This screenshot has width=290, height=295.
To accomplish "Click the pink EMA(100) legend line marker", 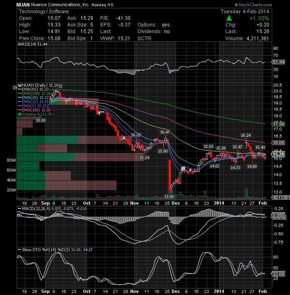I will pos(19,110).
